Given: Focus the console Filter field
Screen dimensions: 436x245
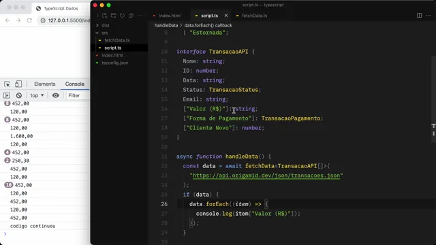Looking at the screenshot, I should (x=78, y=95).
